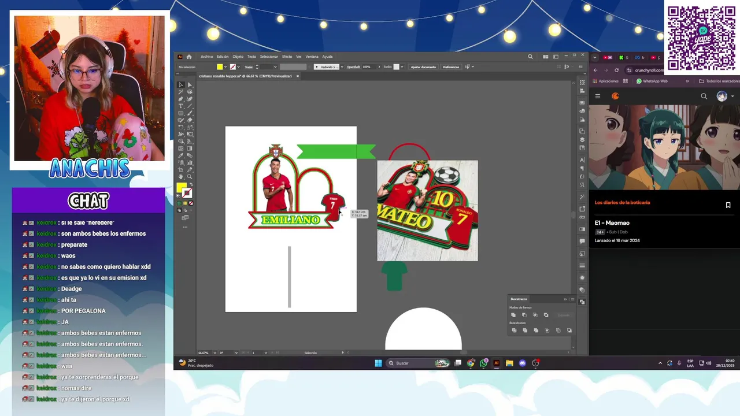Open the Illustrator Home screen icon
The height and width of the screenshot is (416, 740).
coord(189,57)
